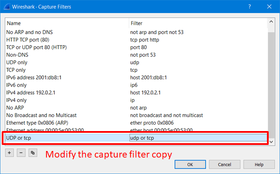Select the 'TCP only' filter name
280x174 pixels.
tap(16, 70)
